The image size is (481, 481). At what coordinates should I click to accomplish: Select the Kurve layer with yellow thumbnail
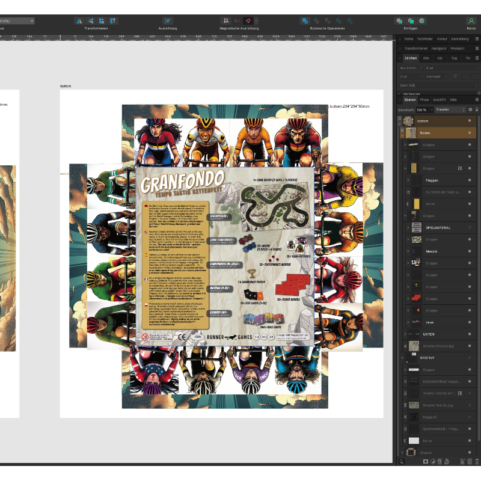pyautogui.click(x=438, y=204)
